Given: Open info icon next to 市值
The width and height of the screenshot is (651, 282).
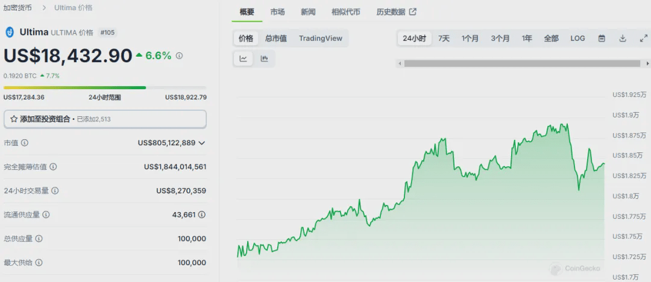Looking at the screenshot, I should coord(25,143).
